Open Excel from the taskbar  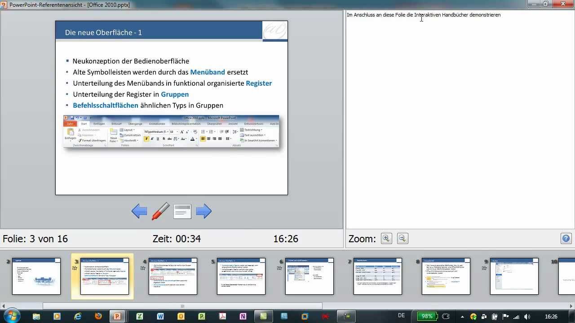tap(140, 316)
